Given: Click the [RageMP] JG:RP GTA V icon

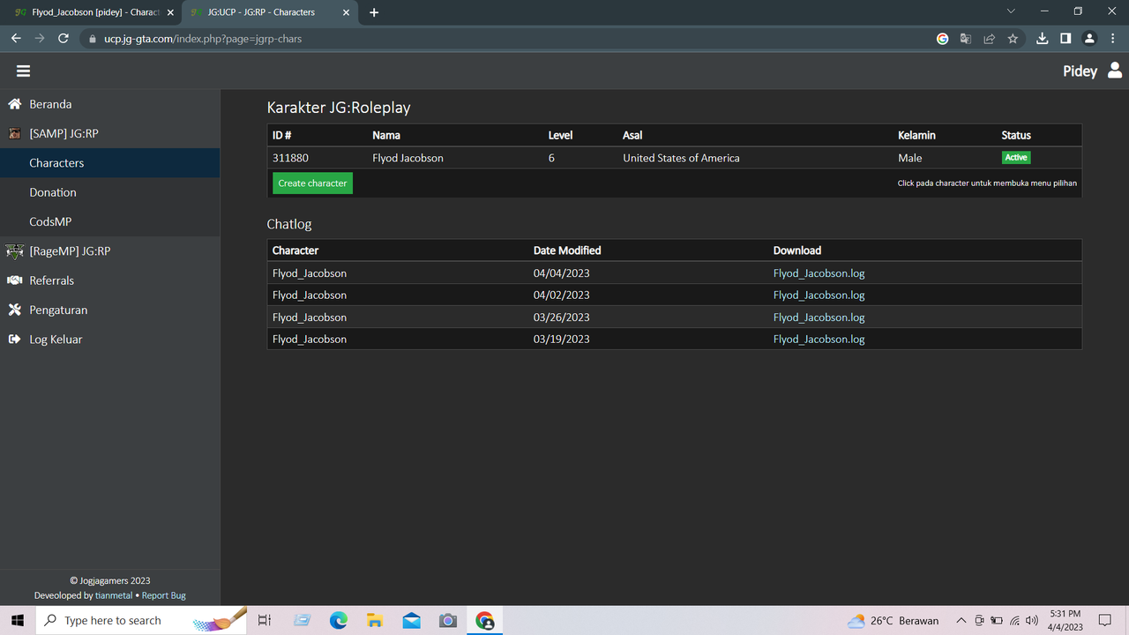Looking at the screenshot, I should pos(14,251).
